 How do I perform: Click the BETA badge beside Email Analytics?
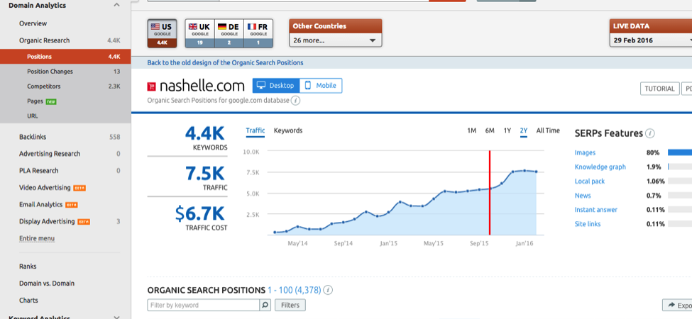click(x=72, y=205)
